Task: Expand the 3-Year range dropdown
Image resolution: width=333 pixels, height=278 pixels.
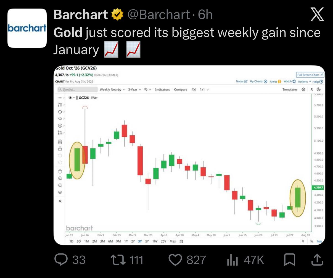Action: [x=134, y=89]
